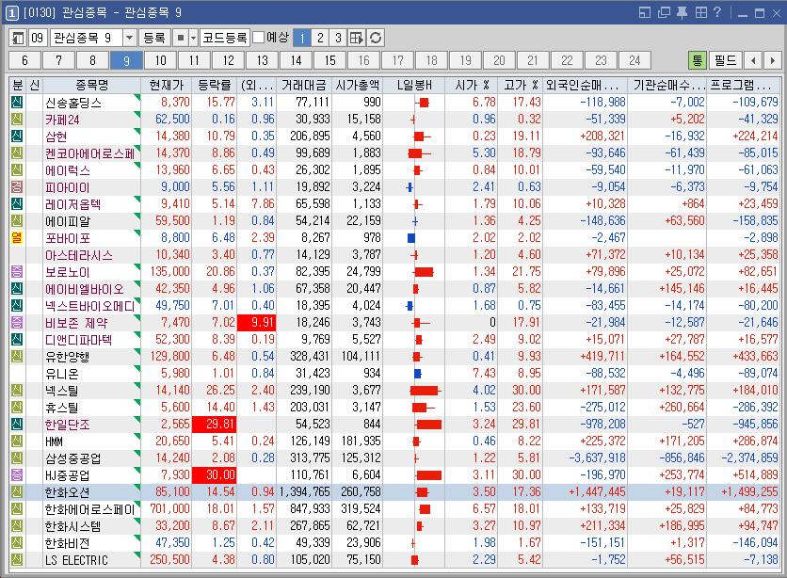Click the green 통 button
787x578 pixels.
click(698, 60)
